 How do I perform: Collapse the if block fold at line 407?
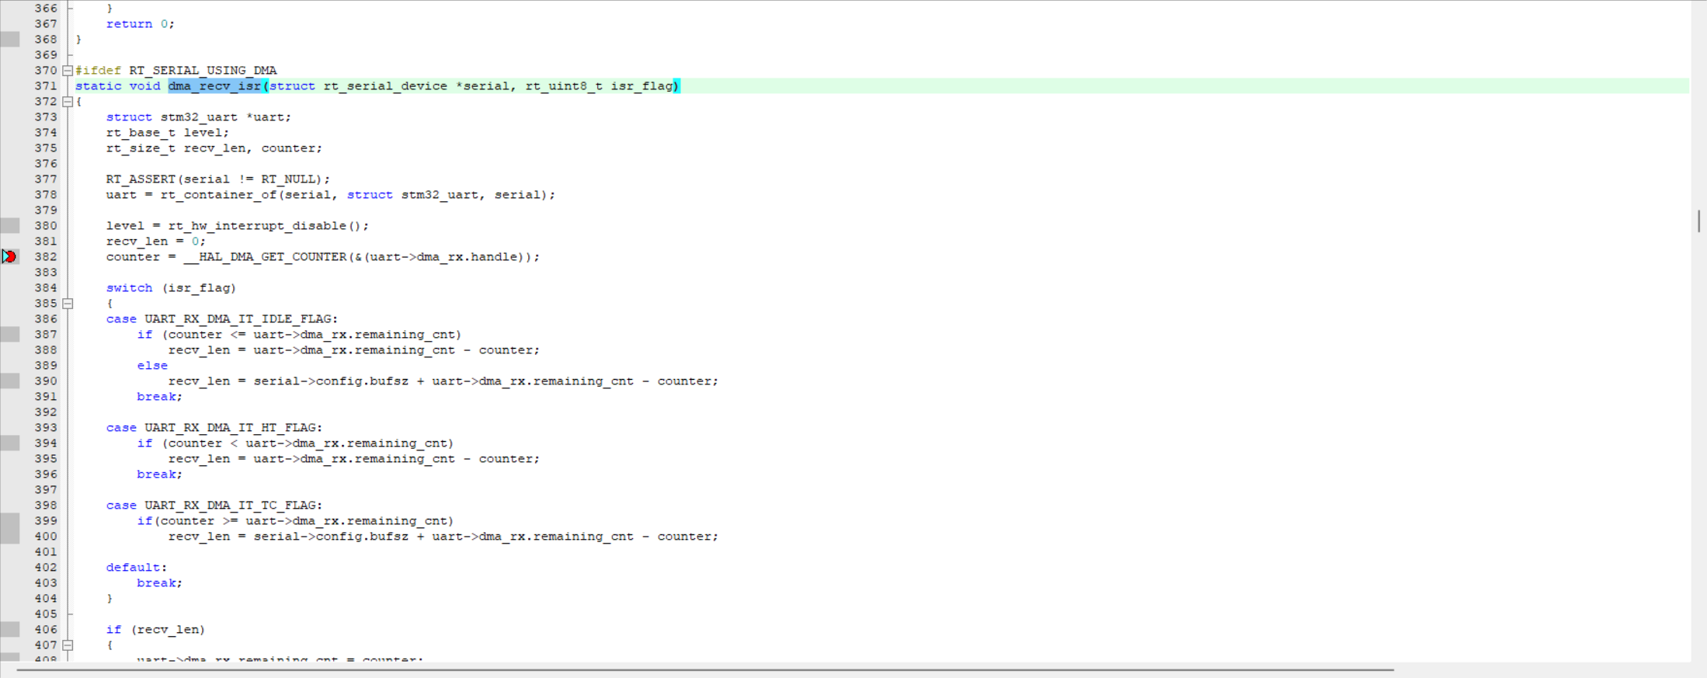pos(68,645)
